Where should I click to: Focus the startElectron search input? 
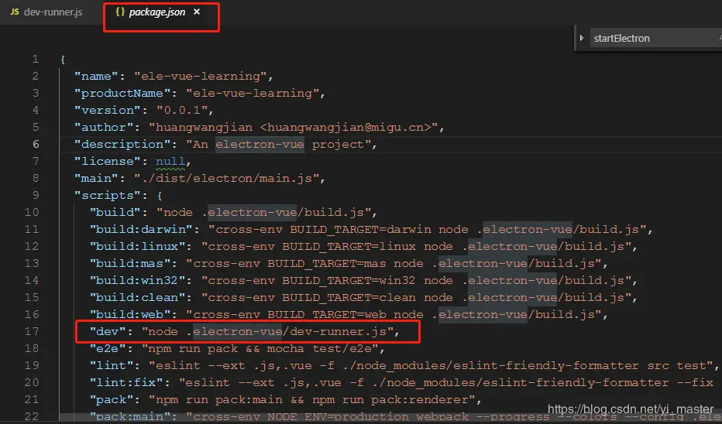click(654, 38)
